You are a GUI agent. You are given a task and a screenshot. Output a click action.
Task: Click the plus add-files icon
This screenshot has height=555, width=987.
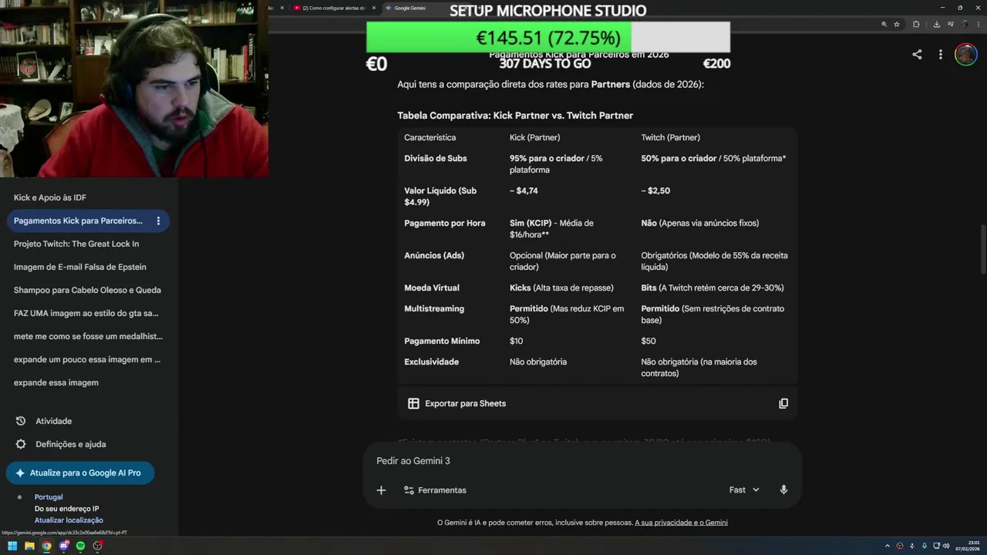tap(381, 490)
